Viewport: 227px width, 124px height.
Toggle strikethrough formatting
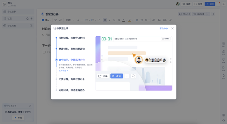pyautogui.click(x=119, y=20)
